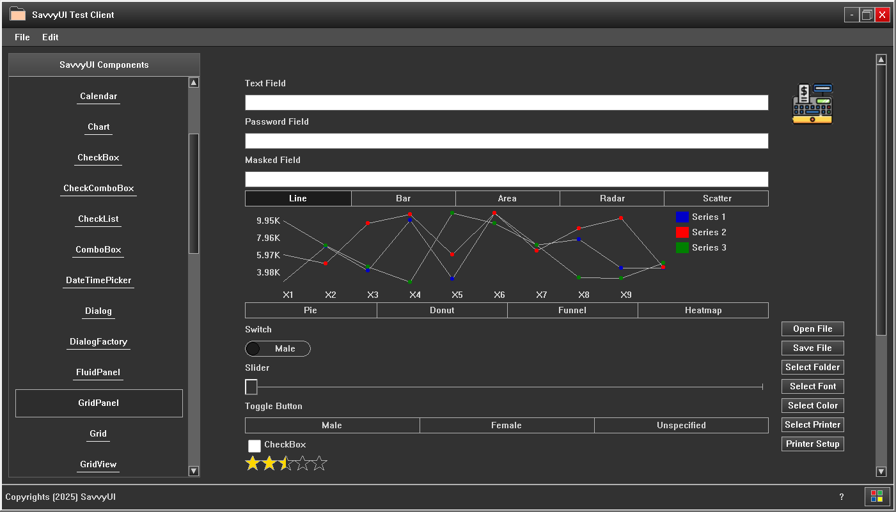Switch to the Heatmap chart tab
Viewport: 896px width, 512px height.
(703, 310)
